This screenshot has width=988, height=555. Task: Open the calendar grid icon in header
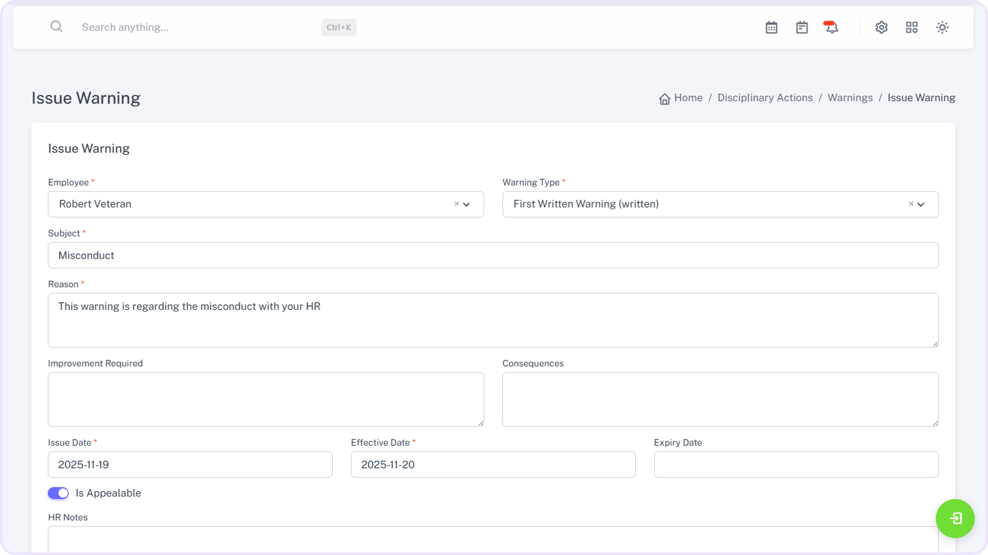tap(771, 28)
